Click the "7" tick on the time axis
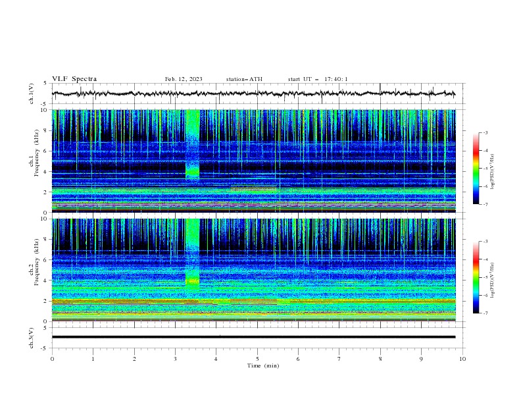The height and width of the screenshot is (403, 521). [x=339, y=359]
